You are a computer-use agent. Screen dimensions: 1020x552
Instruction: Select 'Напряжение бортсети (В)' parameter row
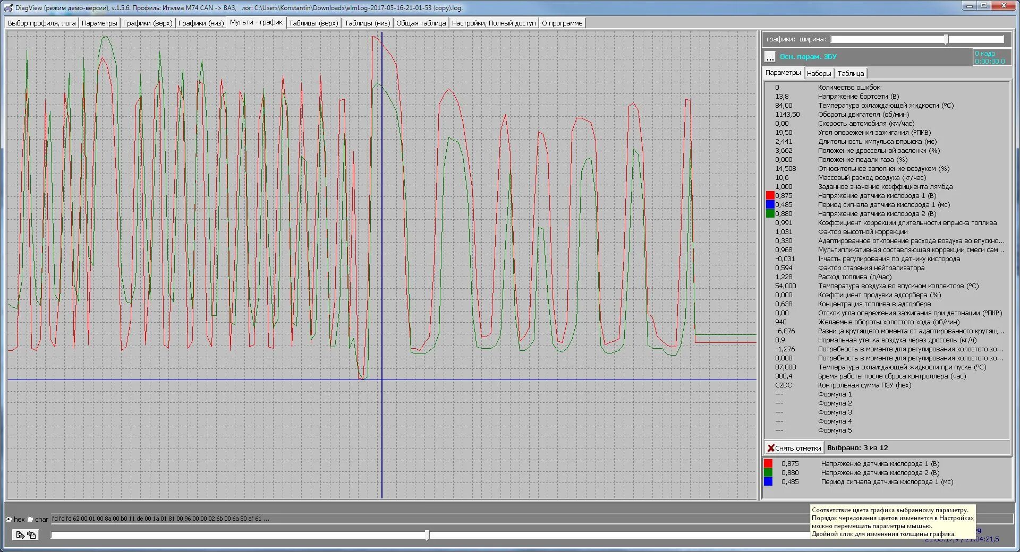pyautogui.click(x=887, y=97)
